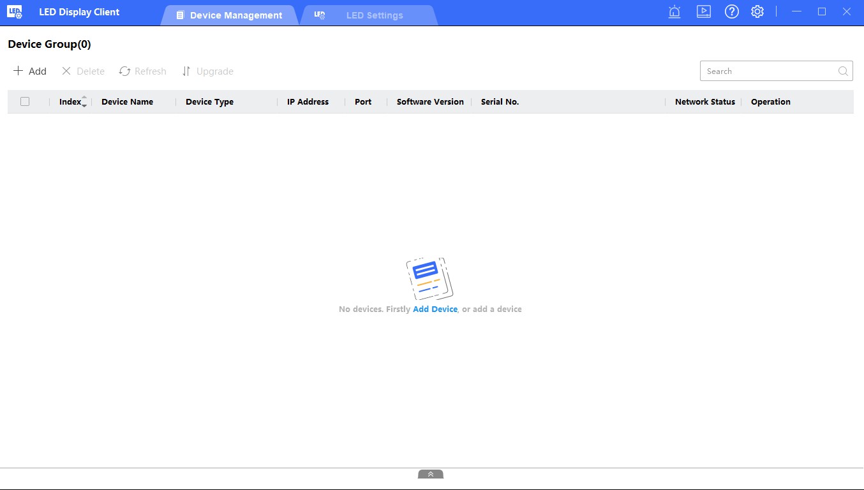Click the Device Type column header

coord(209,101)
